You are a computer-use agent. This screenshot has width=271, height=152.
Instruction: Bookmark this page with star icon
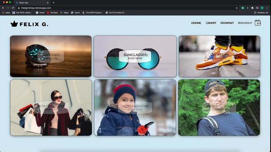point(237,8)
